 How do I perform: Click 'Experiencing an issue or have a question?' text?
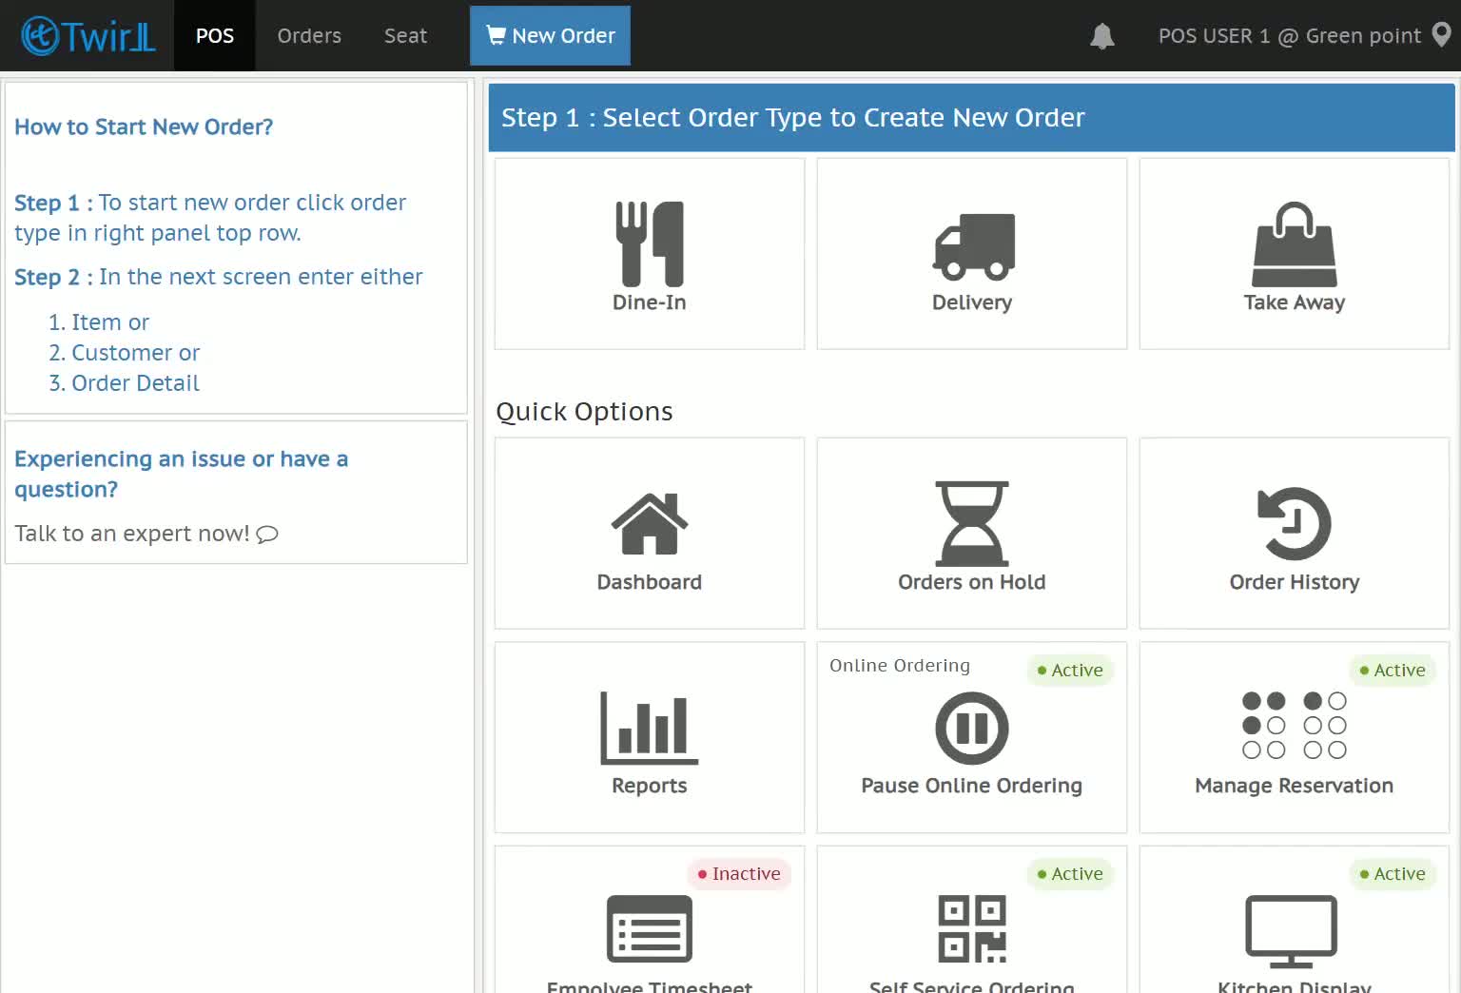point(181,474)
